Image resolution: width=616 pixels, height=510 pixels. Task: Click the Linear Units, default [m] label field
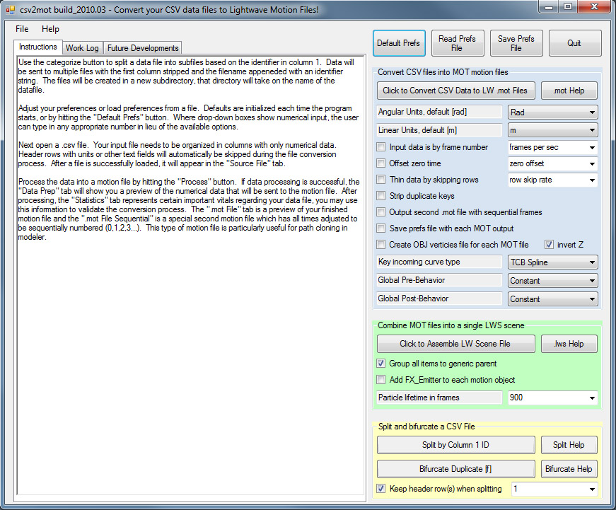pos(439,130)
